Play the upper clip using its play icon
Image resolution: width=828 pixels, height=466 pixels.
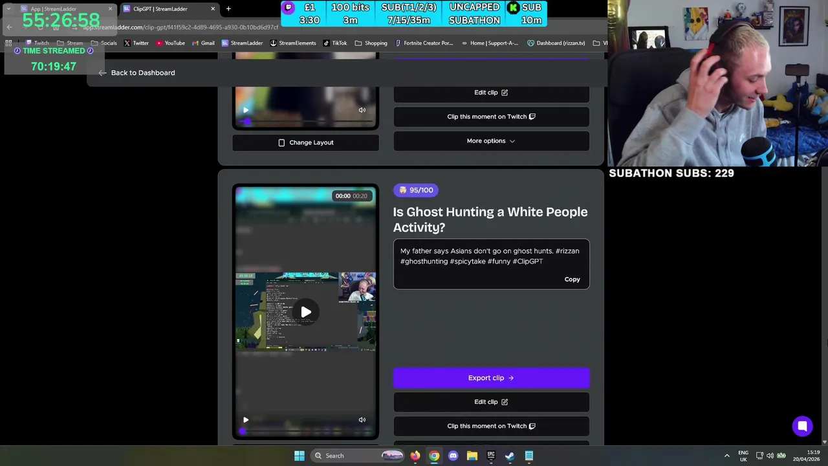click(246, 110)
